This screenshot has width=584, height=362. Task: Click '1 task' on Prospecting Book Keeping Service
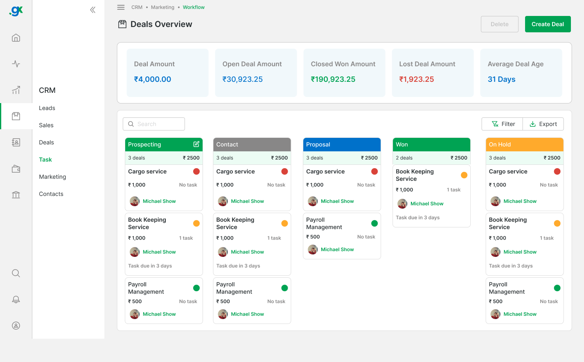(186, 238)
